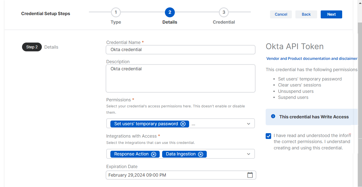The image size is (362, 187).
Task: Click the Cancel button
Action: (x=281, y=14)
